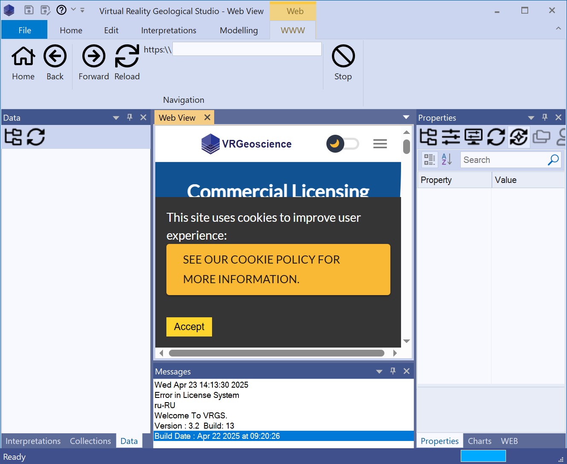Image resolution: width=567 pixels, height=464 pixels.
Task: Open the Data panel dropdown arrow
Action: click(116, 118)
